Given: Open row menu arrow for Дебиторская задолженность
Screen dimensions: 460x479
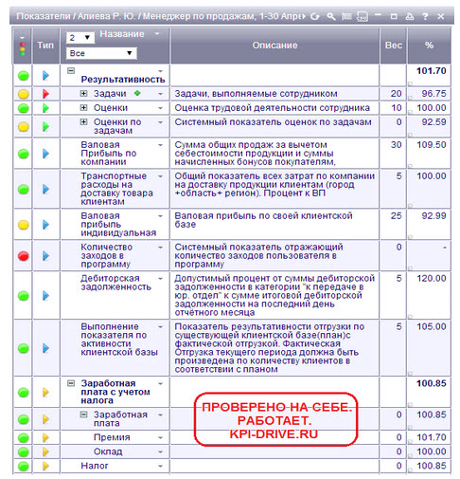Looking at the screenshot, I should 160,279.
